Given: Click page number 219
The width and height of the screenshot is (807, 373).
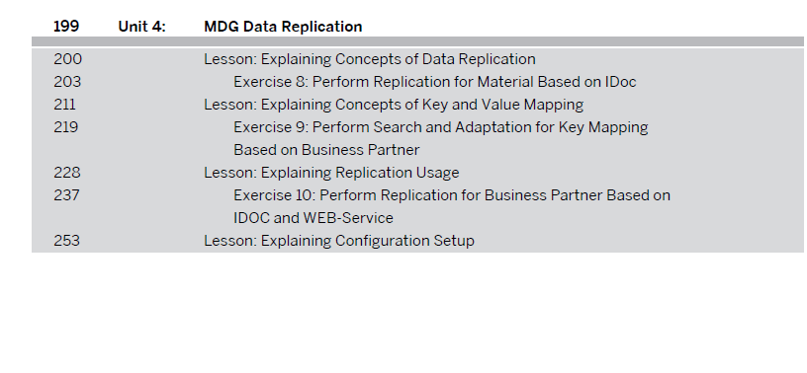Looking at the screenshot, I should click(x=66, y=127).
